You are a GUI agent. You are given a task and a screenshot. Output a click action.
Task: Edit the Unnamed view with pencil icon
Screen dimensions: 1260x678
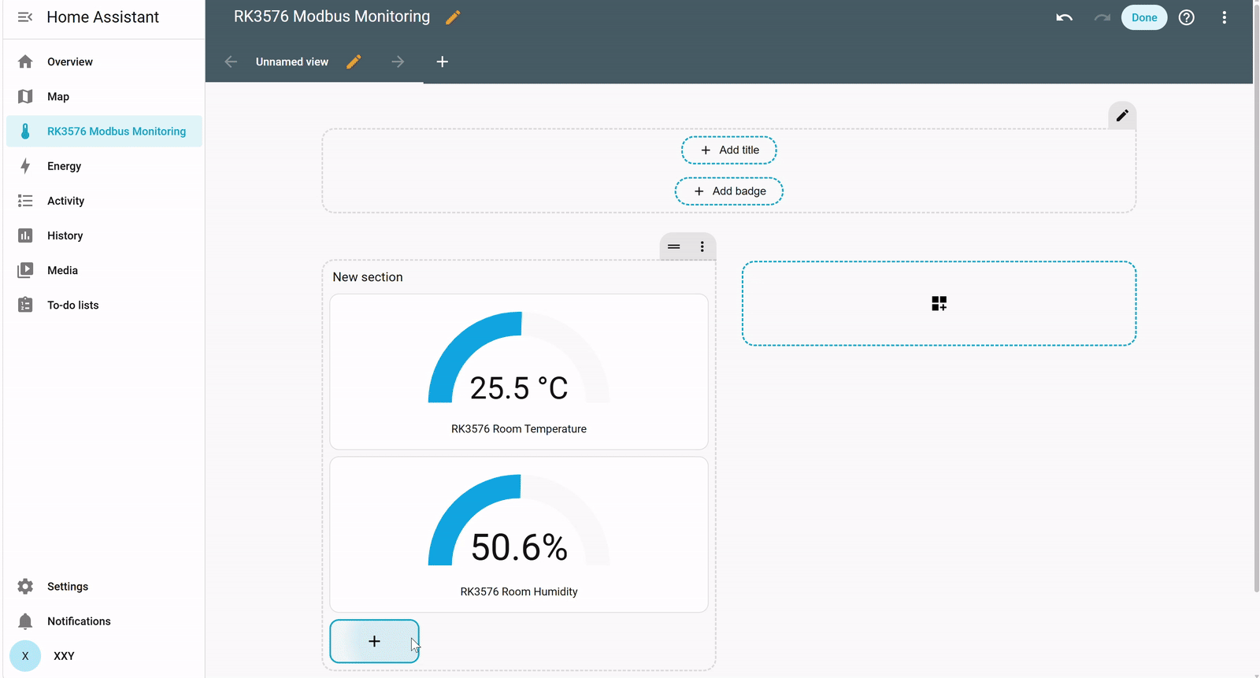354,61
